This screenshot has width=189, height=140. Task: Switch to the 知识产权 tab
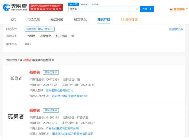point(104,19)
